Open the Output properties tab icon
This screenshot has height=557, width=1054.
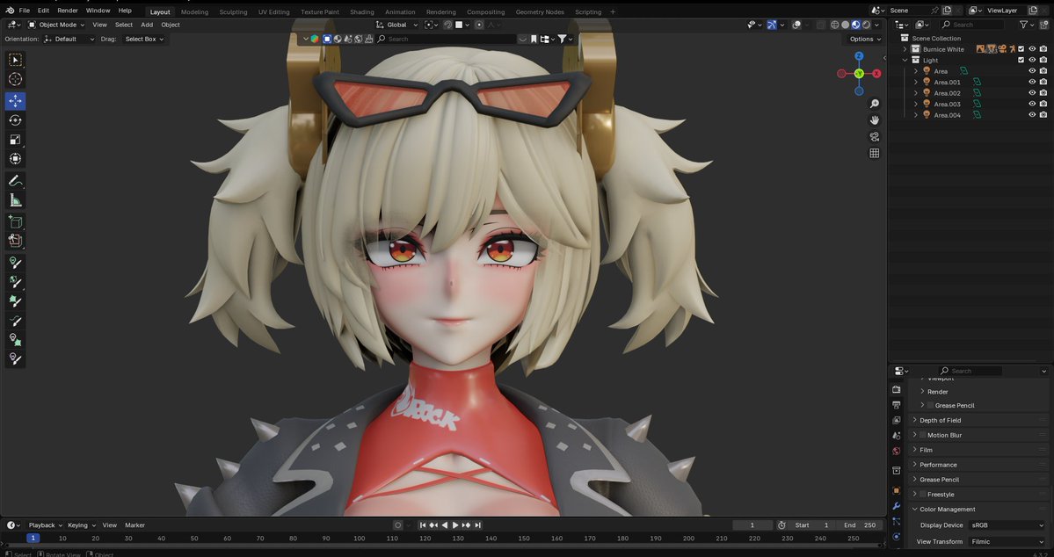pyautogui.click(x=896, y=405)
